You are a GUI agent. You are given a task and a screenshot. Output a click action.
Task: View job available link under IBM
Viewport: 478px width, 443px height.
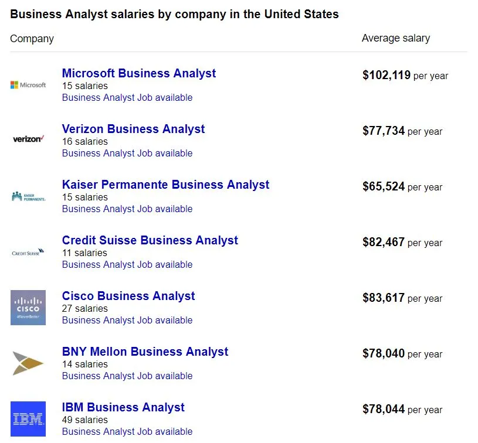pos(127,432)
